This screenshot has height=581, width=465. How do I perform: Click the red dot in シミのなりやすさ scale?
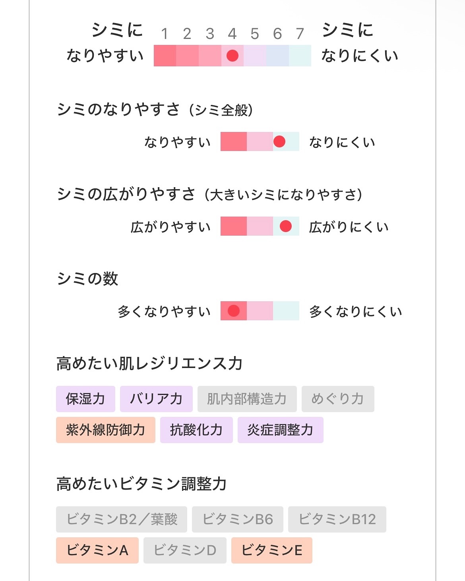279,141
